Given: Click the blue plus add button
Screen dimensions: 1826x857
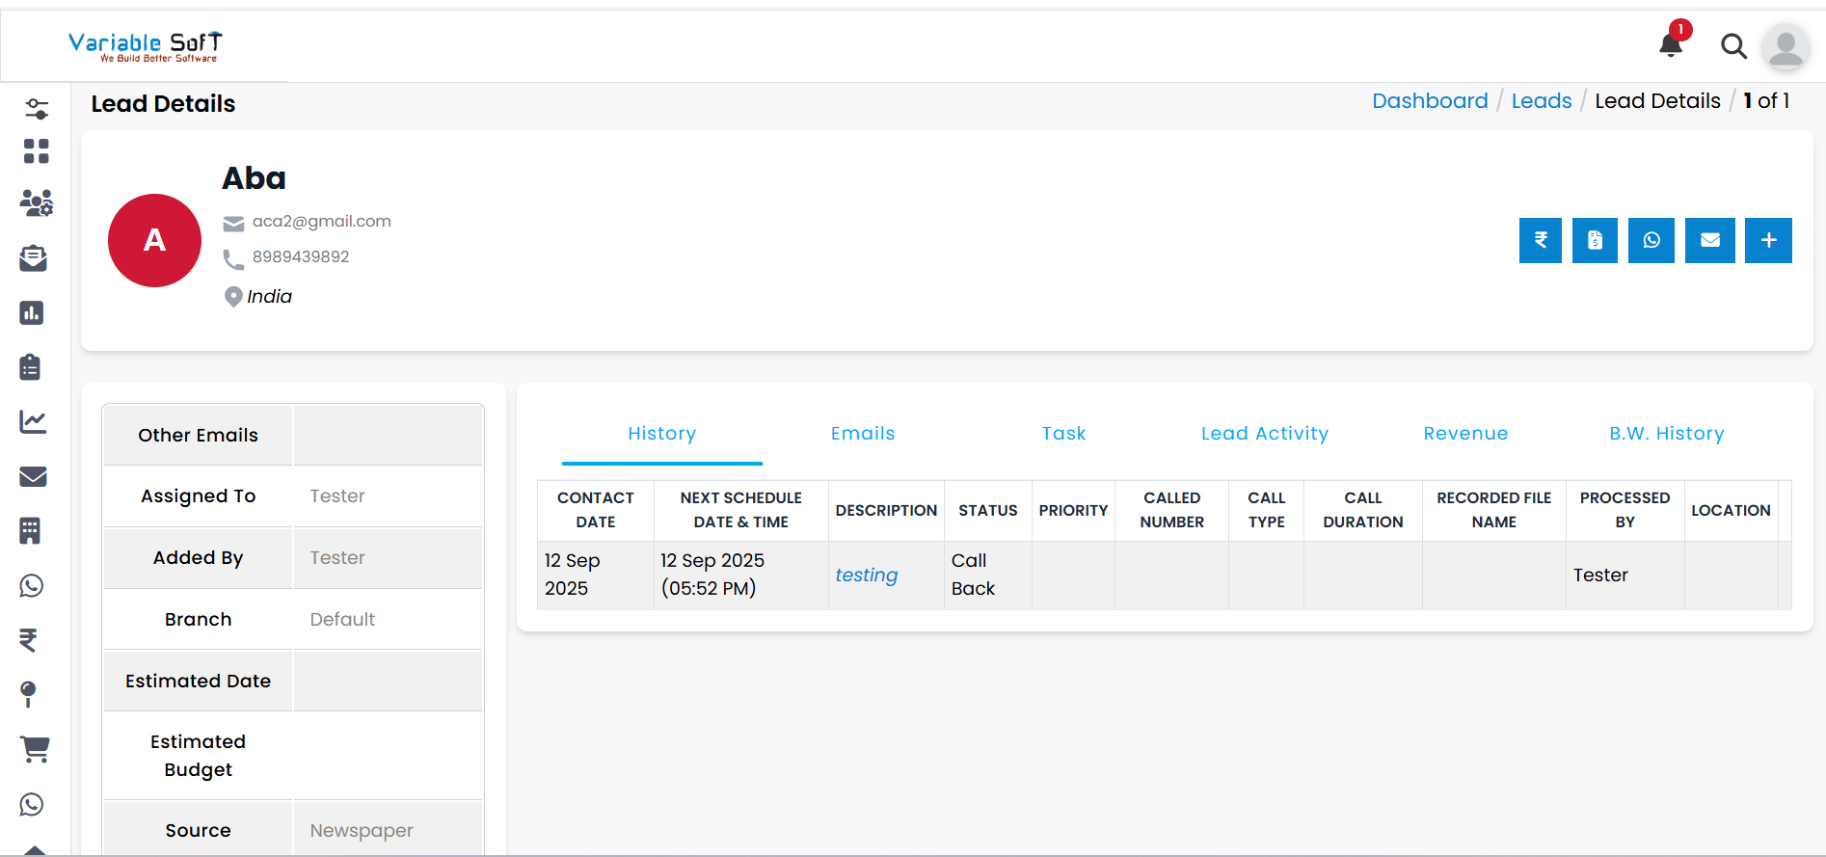Looking at the screenshot, I should point(1767,240).
